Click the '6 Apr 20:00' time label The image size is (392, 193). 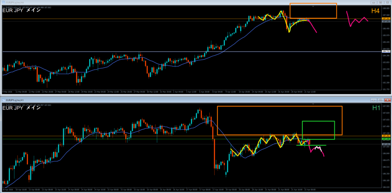pyautogui.click(x=205, y=92)
